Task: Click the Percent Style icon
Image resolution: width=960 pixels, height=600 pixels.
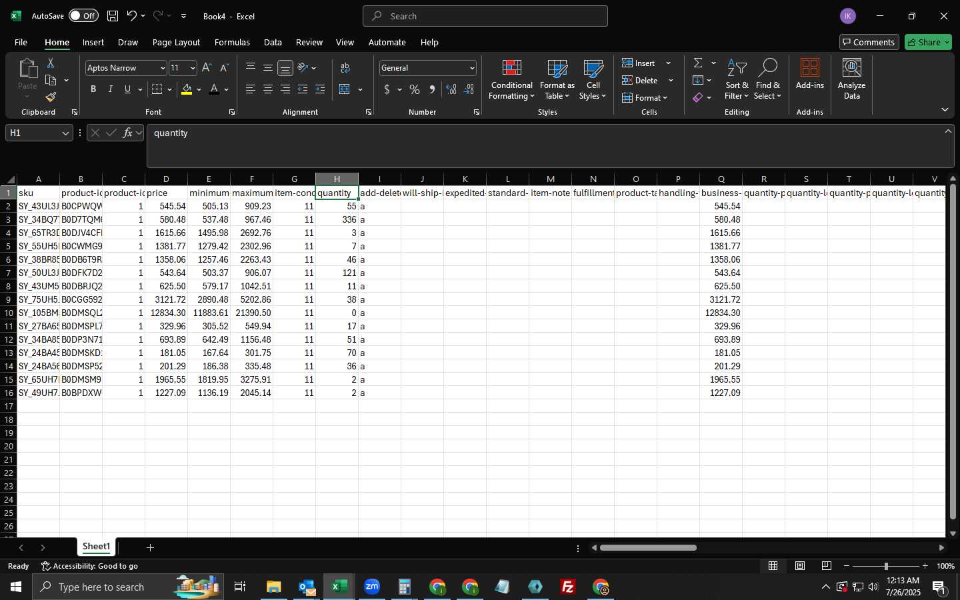Action: (415, 89)
